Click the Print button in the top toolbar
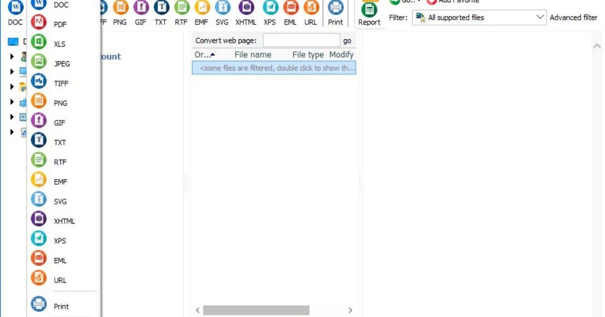Image resolution: width=605 pixels, height=317 pixels. tap(335, 12)
